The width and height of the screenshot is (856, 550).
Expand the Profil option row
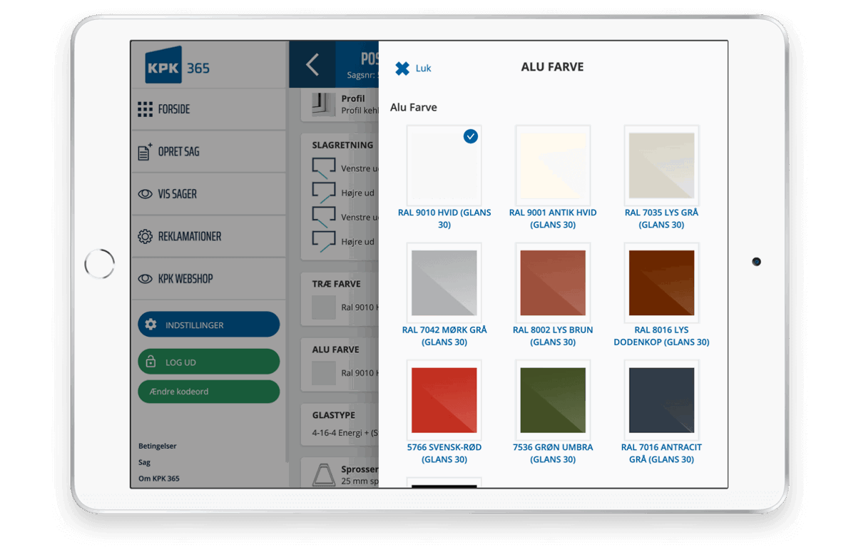(340, 105)
